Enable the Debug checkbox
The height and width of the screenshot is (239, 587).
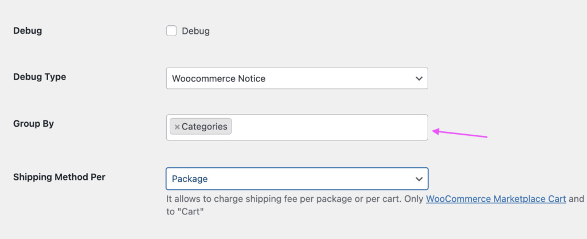pyautogui.click(x=171, y=31)
